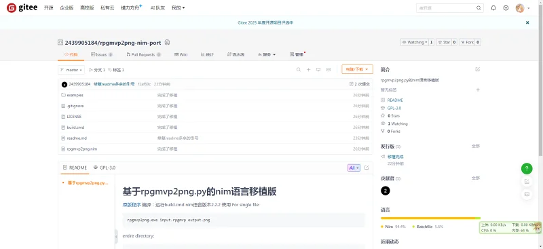Open the 服务 dropdown tab

pyautogui.click(x=267, y=55)
